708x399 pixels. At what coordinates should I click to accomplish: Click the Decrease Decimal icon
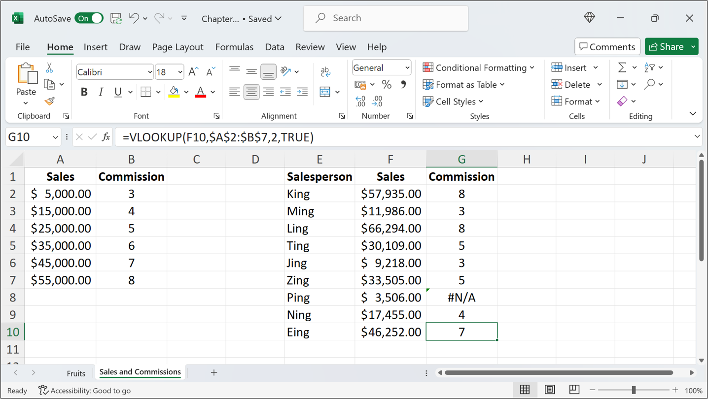[377, 101]
